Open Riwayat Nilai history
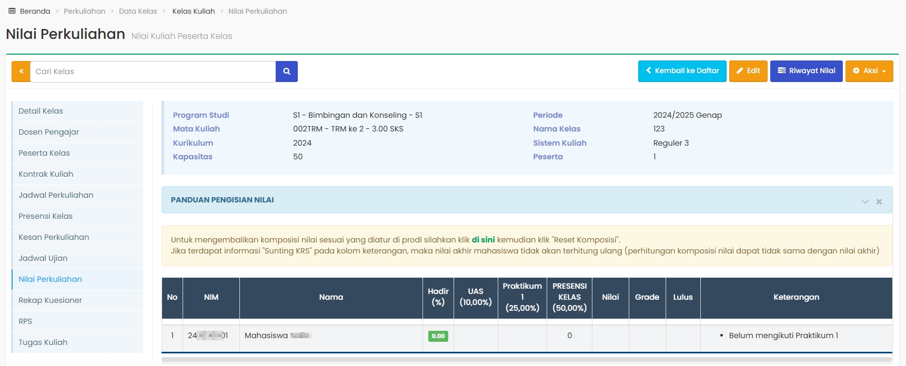This screenshot has width=906, height=366. [x=806, y=71]
